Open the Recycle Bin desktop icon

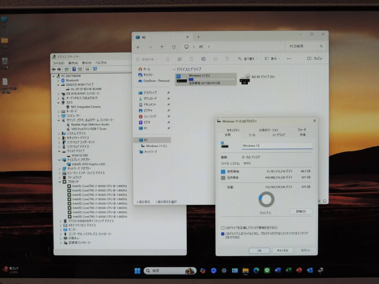click(x=5, y=61)
